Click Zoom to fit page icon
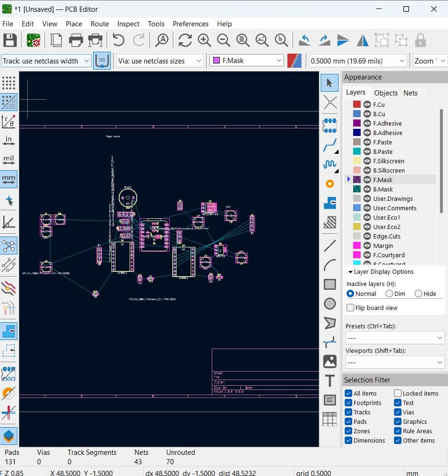This screenshot has height=476, width=448. pos(243,40)
